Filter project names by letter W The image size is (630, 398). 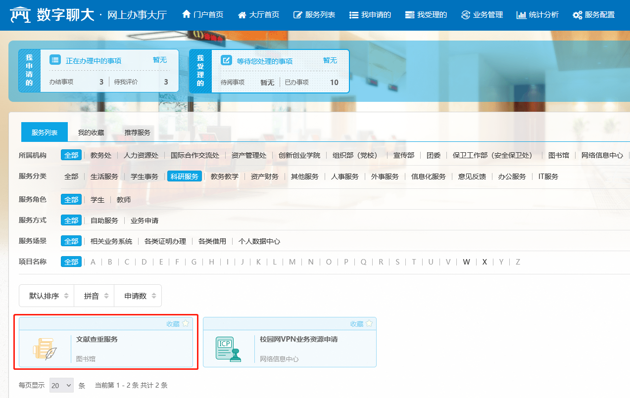click(x=466, y=262)
